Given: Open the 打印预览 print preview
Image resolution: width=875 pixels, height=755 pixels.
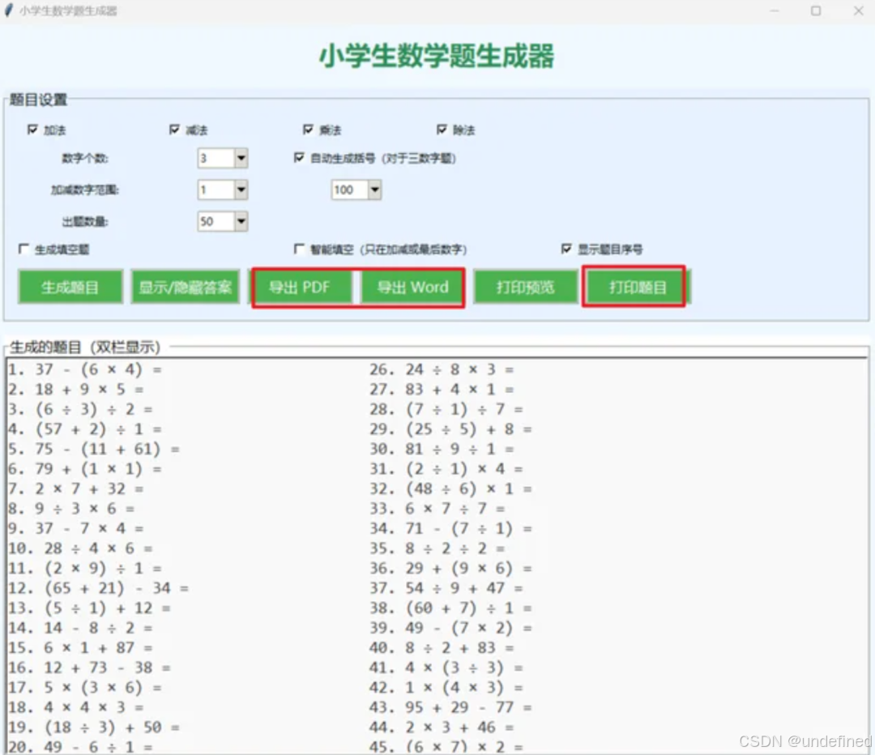Looking at the screenshot, I should pos(525,286).
